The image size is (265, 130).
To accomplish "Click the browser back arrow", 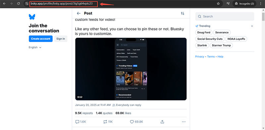I will coord(4,4).
